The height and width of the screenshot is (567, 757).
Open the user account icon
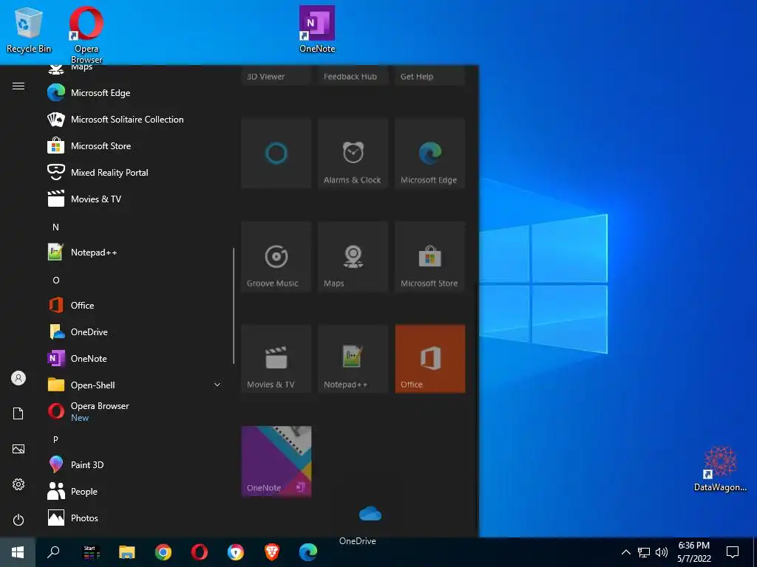[x=18, y=378]
